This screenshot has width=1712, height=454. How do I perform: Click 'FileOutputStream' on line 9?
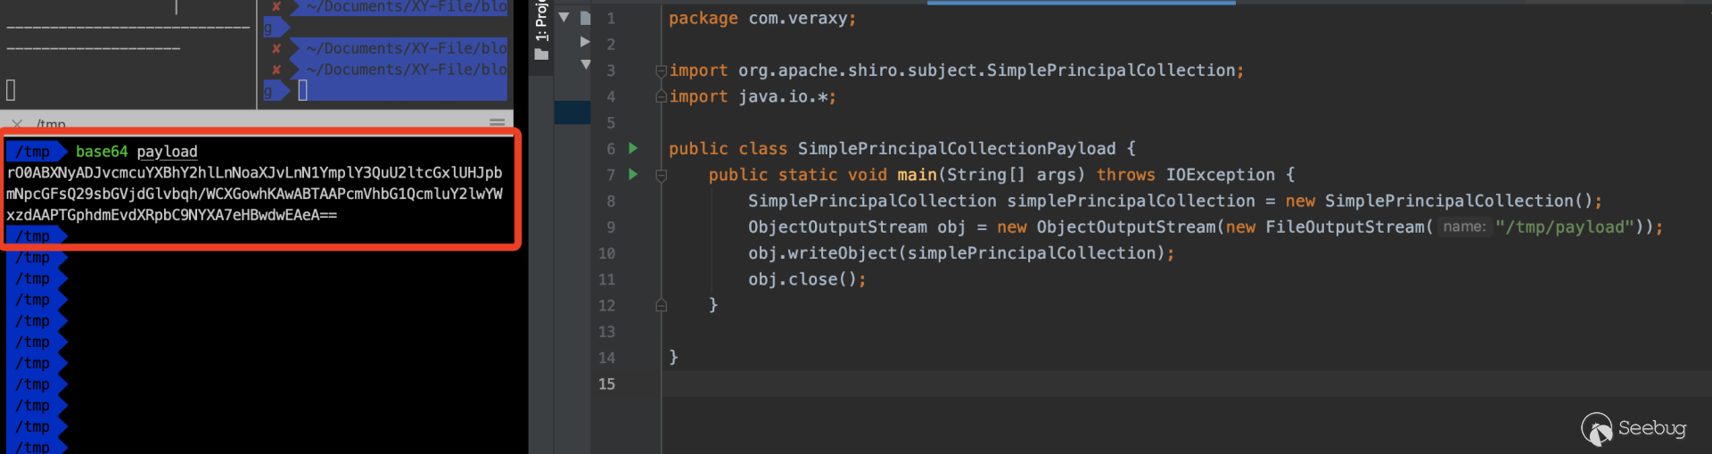point(1345,227)
